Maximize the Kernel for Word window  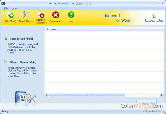click(157, 4)
